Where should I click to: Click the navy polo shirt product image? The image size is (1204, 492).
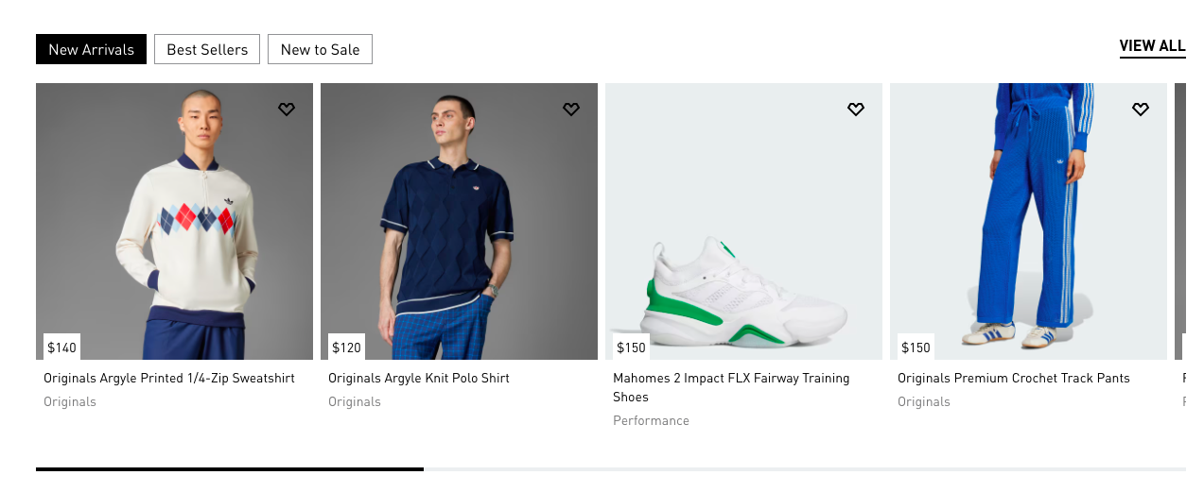[459, 222]
